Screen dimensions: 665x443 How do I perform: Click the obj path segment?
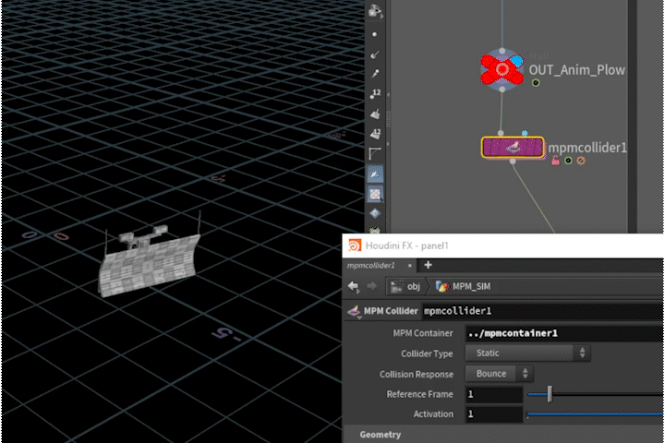[x=405, y=287]
